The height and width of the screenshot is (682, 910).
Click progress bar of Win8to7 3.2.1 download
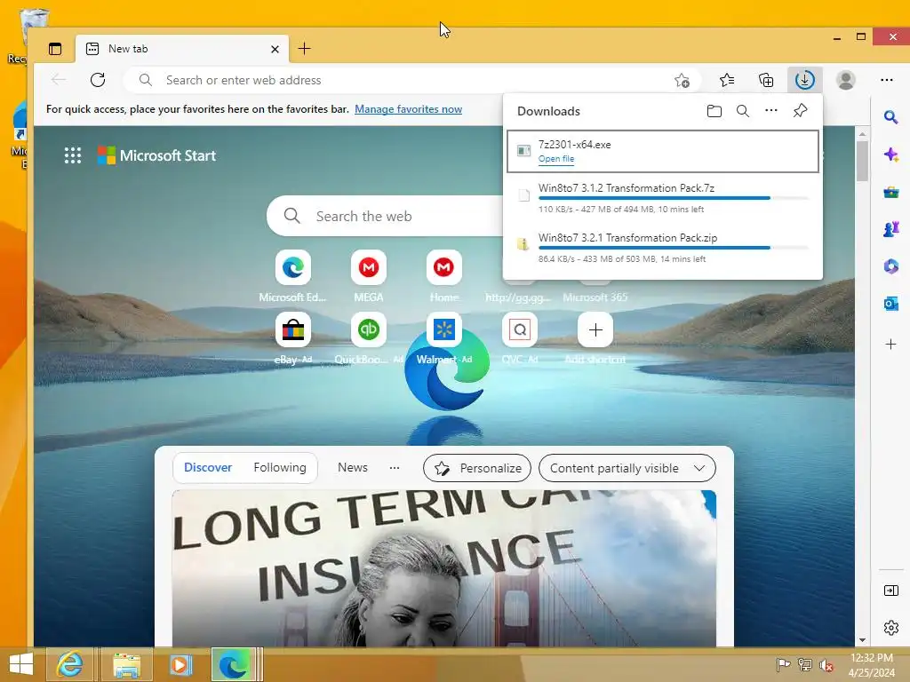pos(674,249)
